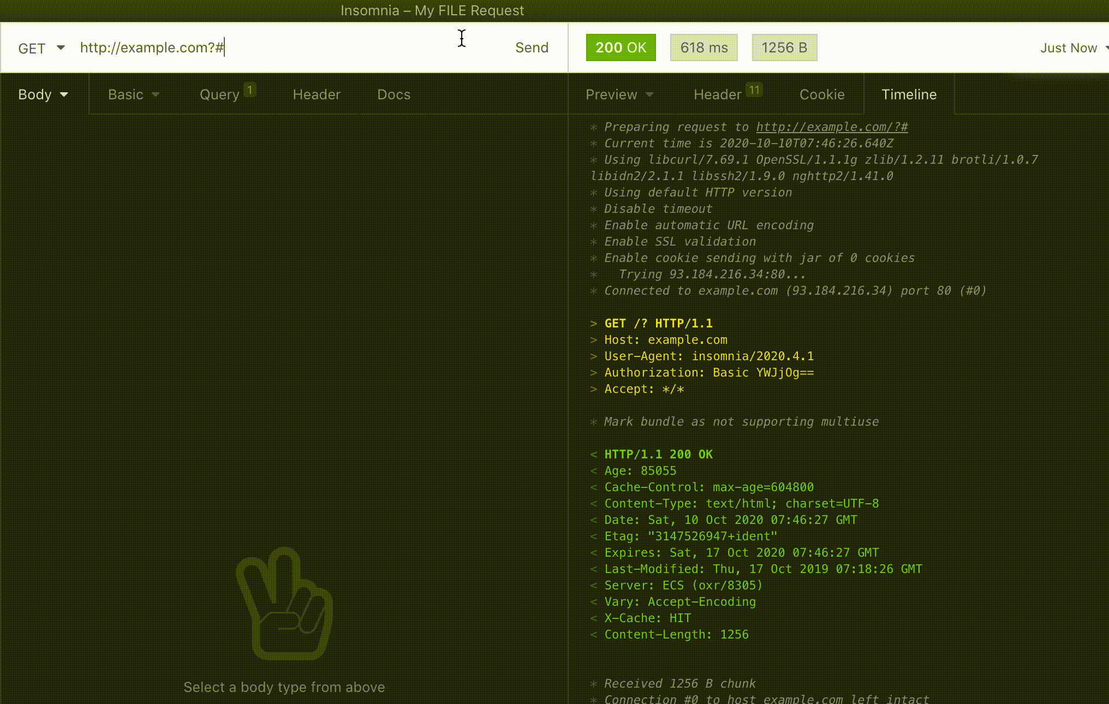
Task: Click the request URL input field
Action: click(284, 47)
